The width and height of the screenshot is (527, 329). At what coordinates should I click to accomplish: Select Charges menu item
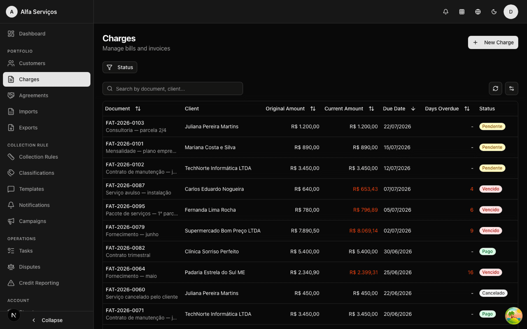click(x=47, y=79)
